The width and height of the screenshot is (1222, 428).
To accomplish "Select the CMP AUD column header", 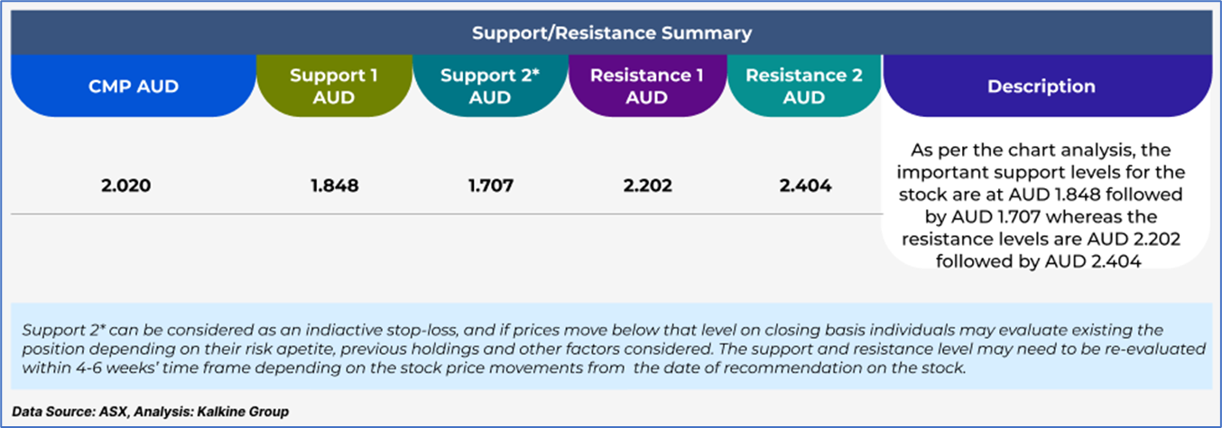I will coord(134,87).
